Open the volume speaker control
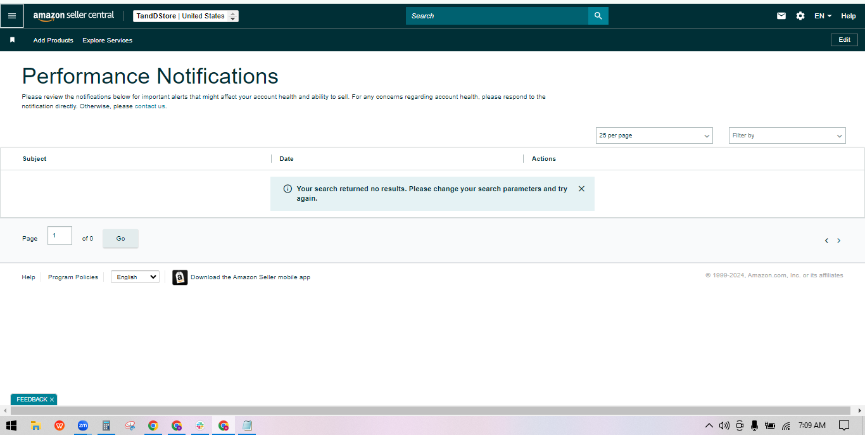Screen dimensions: 865x435 pyautogui.click(x=724, y=426)
